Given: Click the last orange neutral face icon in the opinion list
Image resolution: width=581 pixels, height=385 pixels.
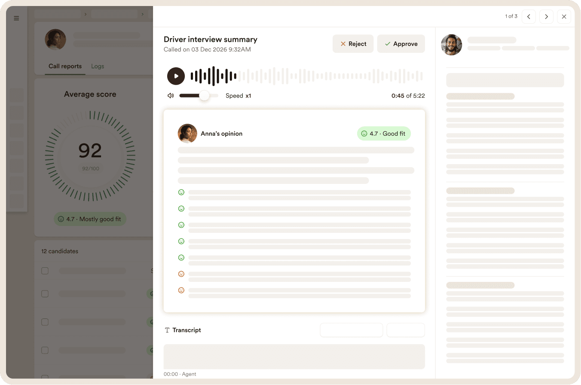Looking at the screenshot, I should [181, 290].
